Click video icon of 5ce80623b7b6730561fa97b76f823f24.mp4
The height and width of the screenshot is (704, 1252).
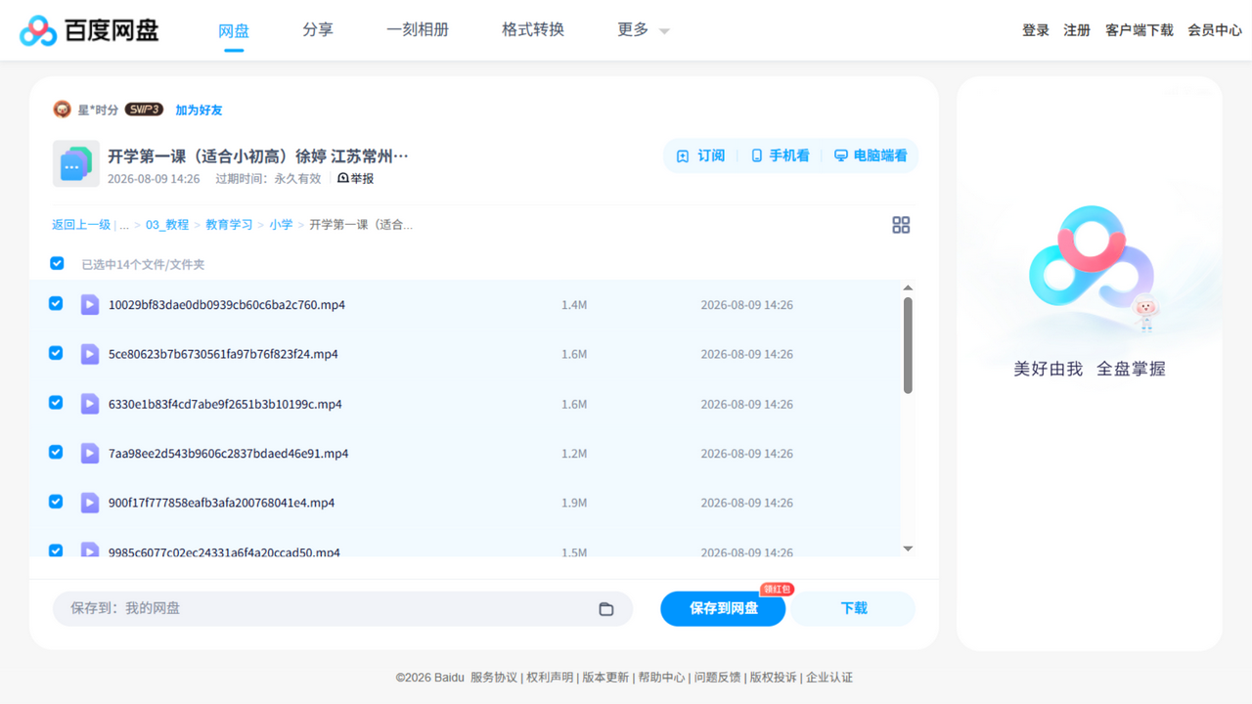click(90, 354)
